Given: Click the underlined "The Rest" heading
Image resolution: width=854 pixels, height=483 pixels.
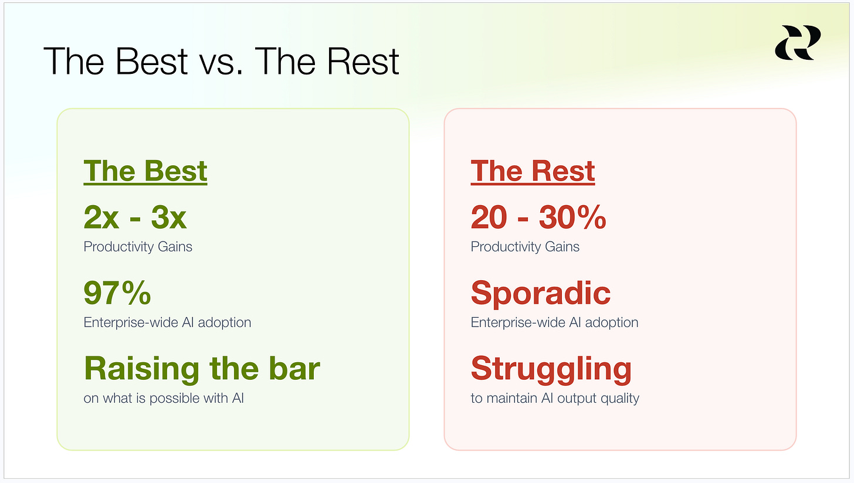Looking at the screenshot, I should pyautogui.click(x=533, y=171).
